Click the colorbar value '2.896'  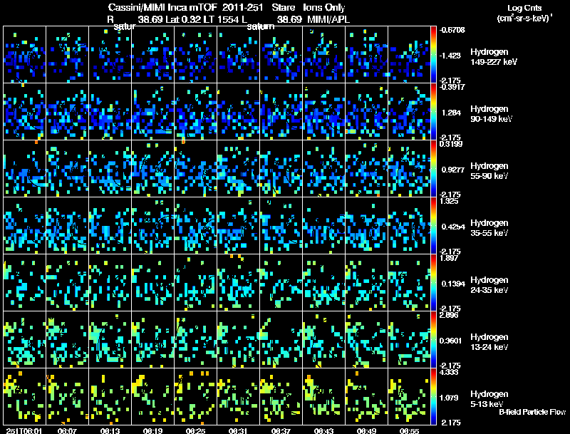tap(449, 315)
